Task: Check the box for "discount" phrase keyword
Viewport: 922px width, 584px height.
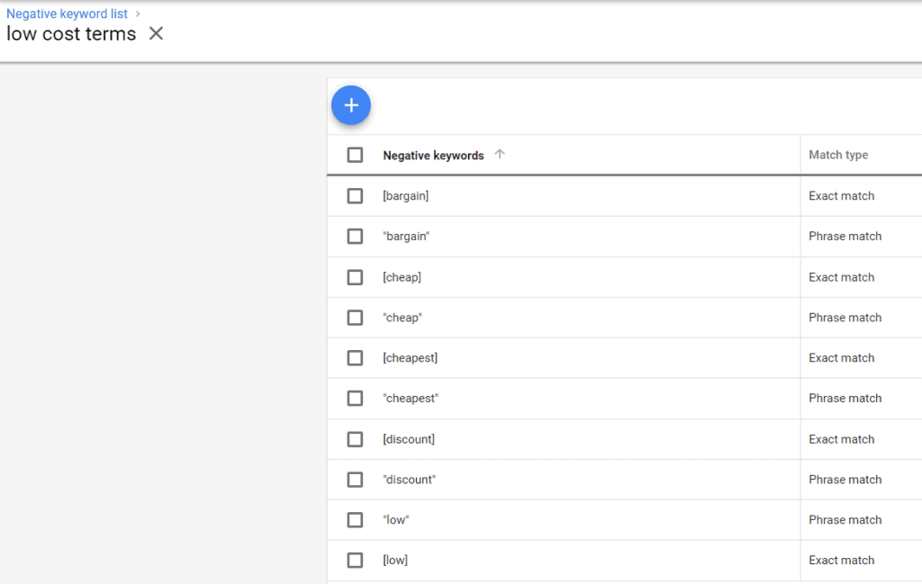Action: (355, 480)
